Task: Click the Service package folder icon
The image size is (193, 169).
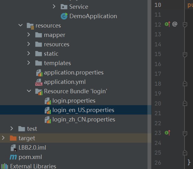Action: pos(64,7)
